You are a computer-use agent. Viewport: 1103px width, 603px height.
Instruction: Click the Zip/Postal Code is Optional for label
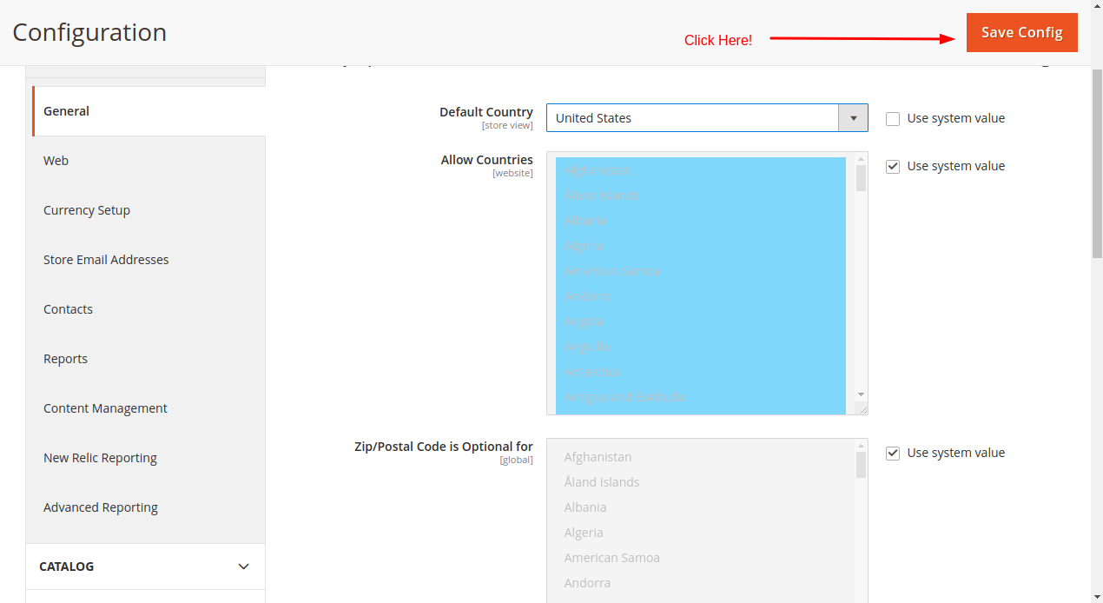(x=444, y=447)
